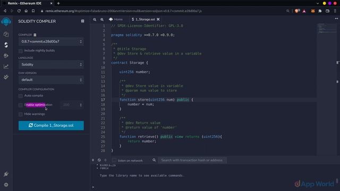
Task: Click the SOLIDITY COMPILER panel title
Action: (37, 21)
